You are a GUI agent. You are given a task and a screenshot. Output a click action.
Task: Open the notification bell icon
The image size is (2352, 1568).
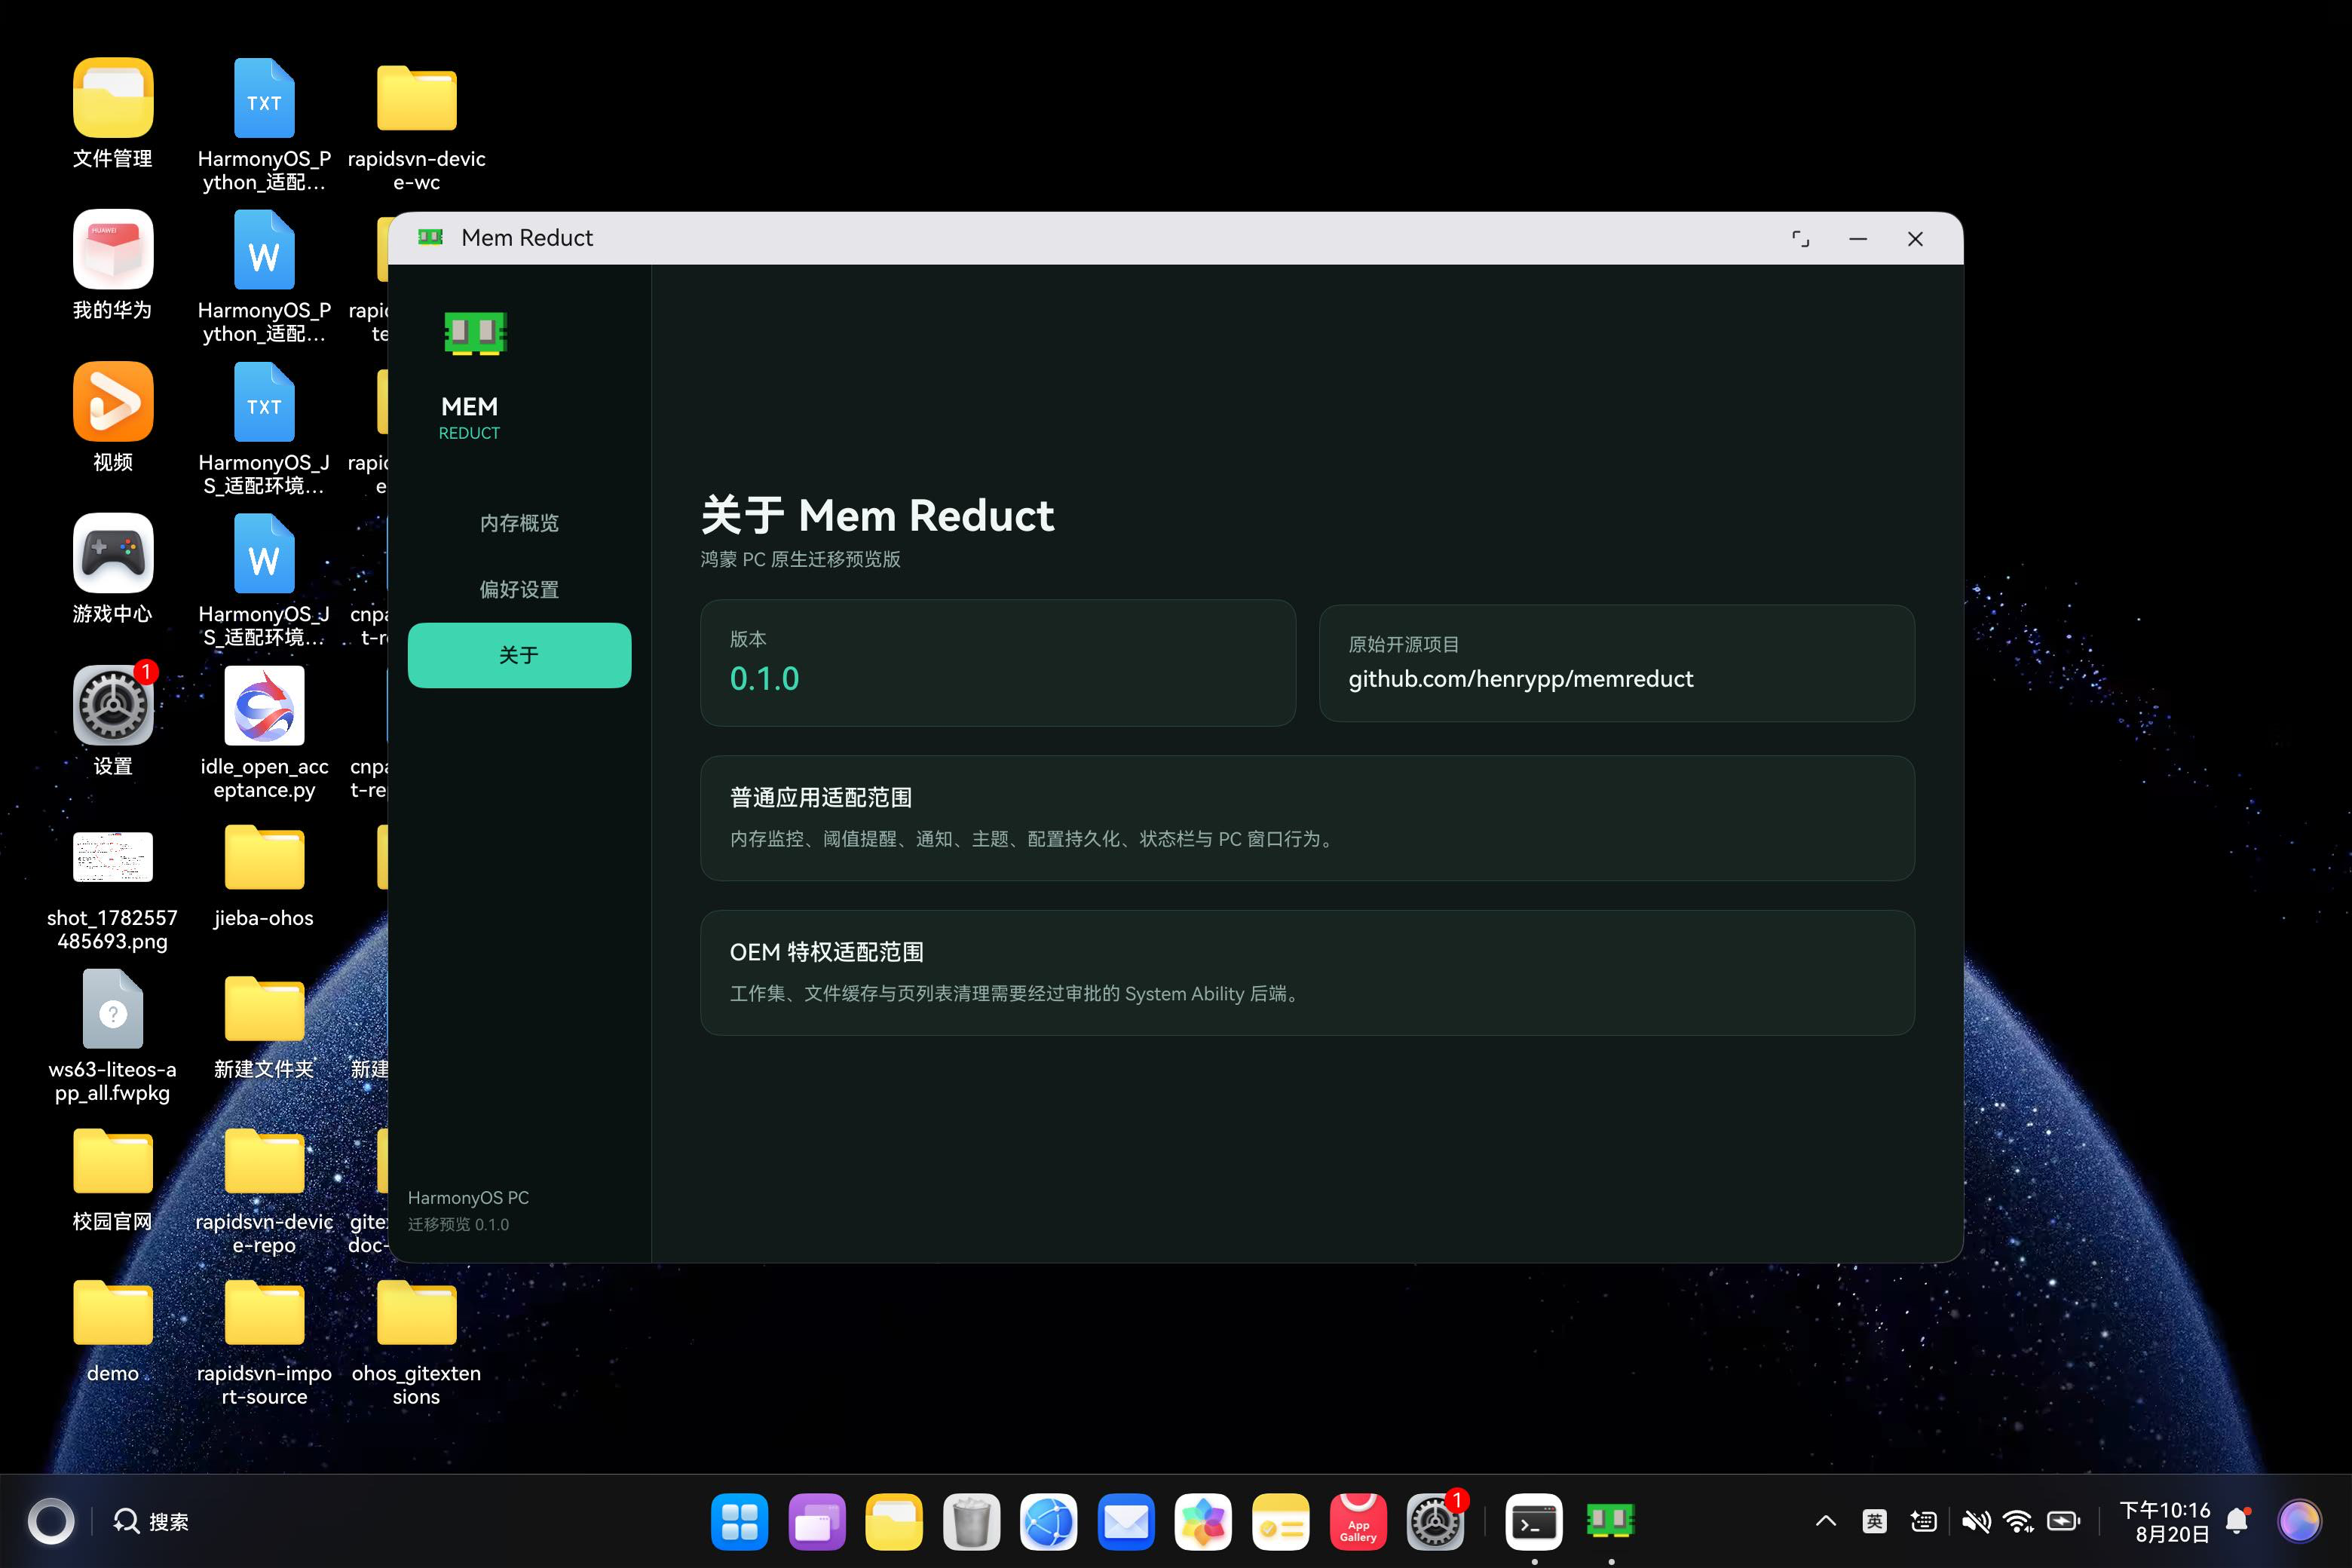2238,1521
